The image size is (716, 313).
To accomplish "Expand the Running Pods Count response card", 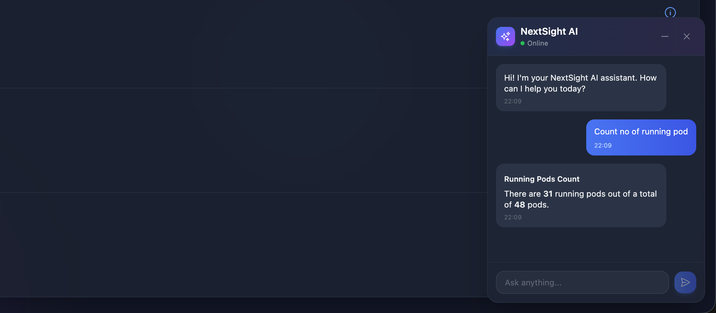I will tap(580, 196).
